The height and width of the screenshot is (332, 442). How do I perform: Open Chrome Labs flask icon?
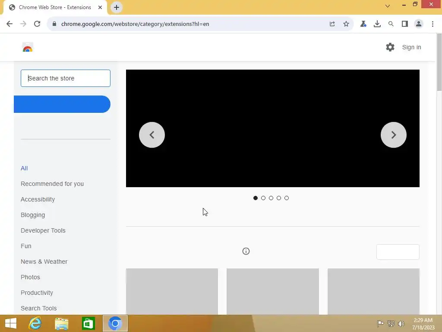[363, 24]
